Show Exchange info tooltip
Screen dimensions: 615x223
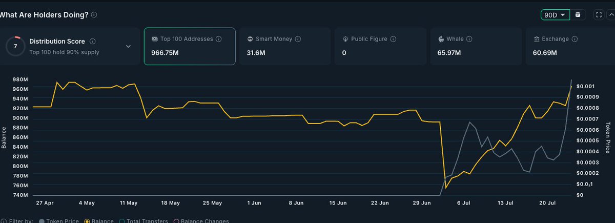coord(575,39)
